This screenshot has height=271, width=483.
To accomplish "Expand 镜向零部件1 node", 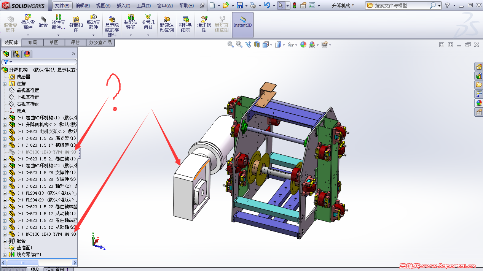I will (5, 255).
